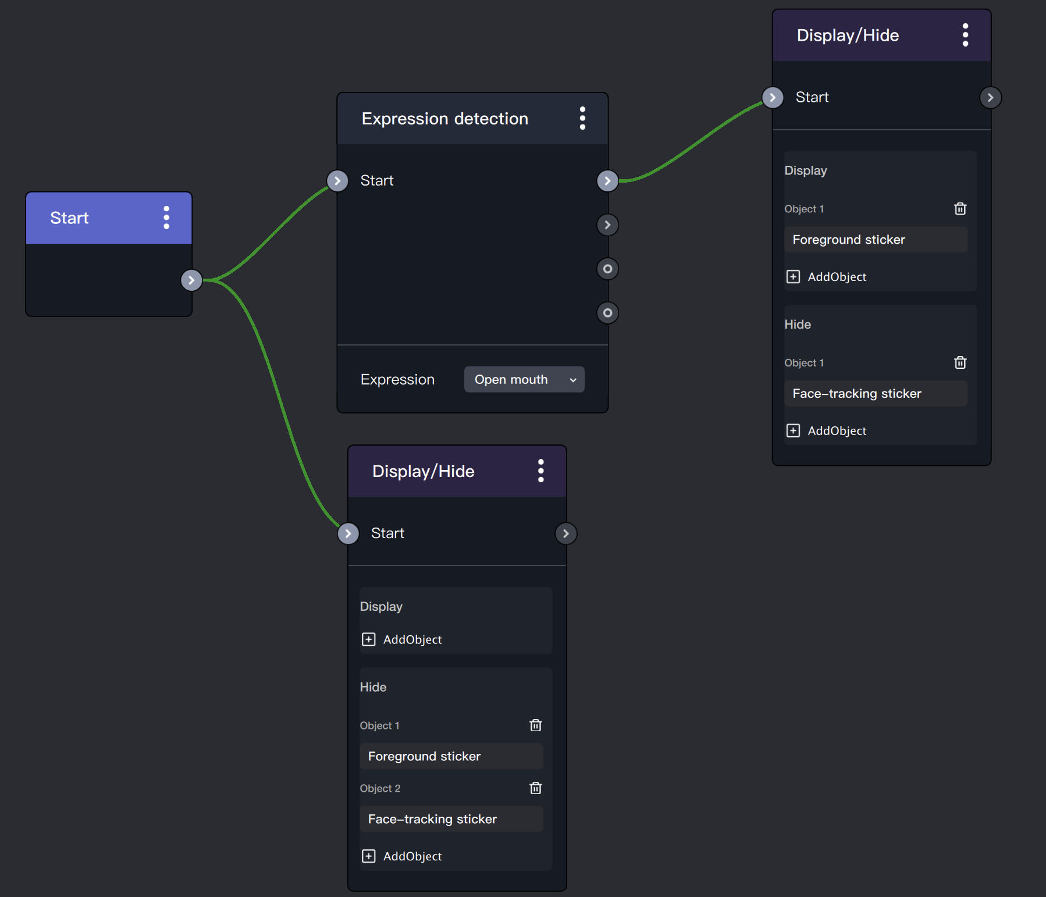Delete Face-tracking sticker from top-right Hide list
The width and height of the screenshot is (1046, 897).
click(x=960, y=362)
